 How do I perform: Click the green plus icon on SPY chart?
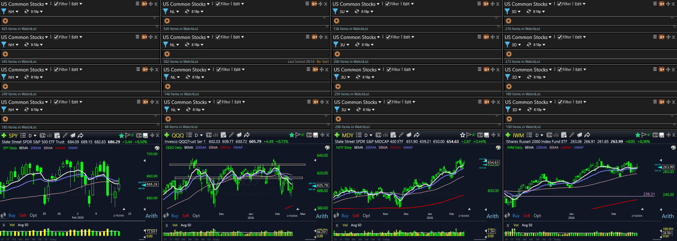(4, 135)
